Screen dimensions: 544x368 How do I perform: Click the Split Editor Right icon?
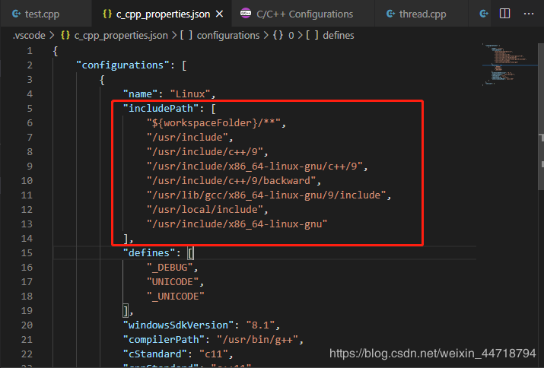pos(505,14)
